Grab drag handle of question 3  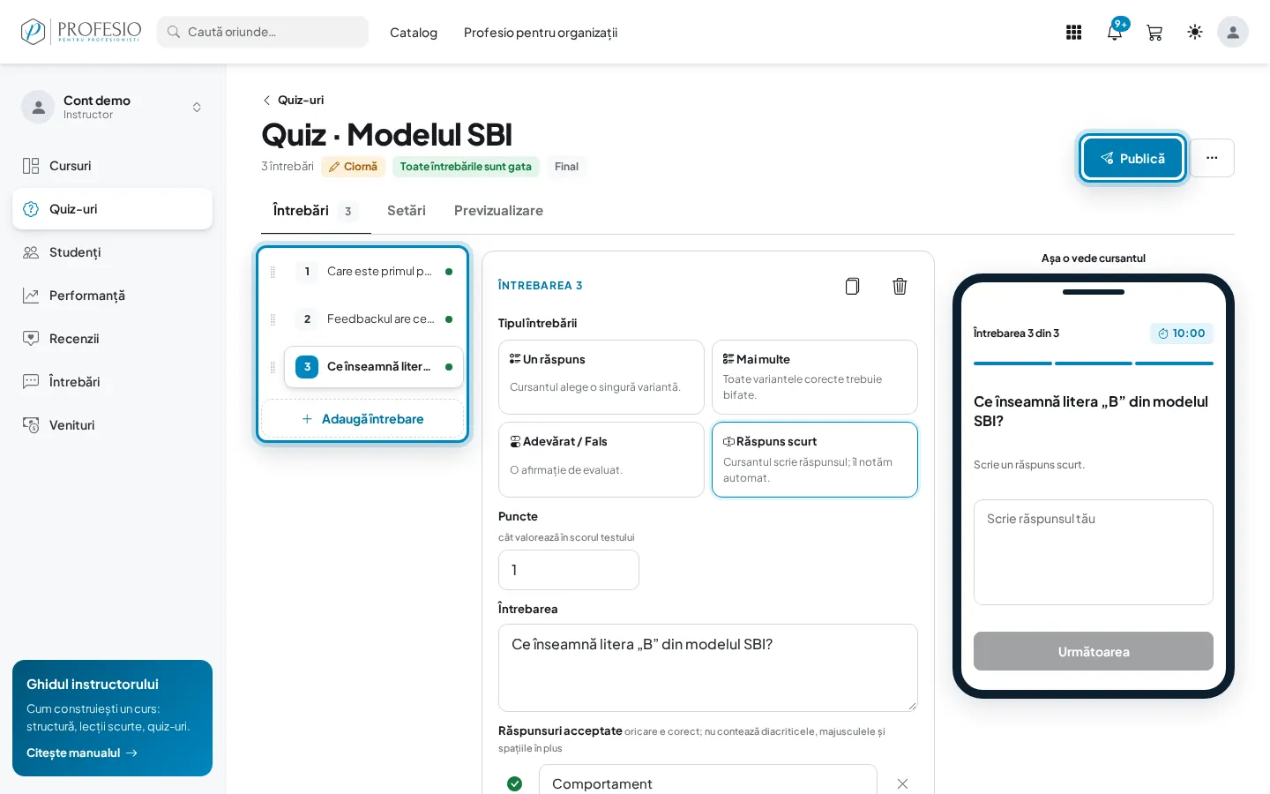click(x=273, y=367)
